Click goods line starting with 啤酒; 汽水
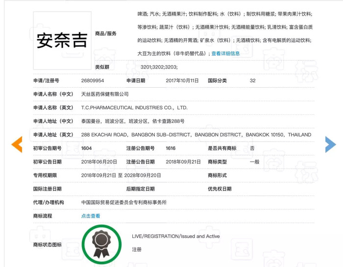343x267 pixels. 224,14
